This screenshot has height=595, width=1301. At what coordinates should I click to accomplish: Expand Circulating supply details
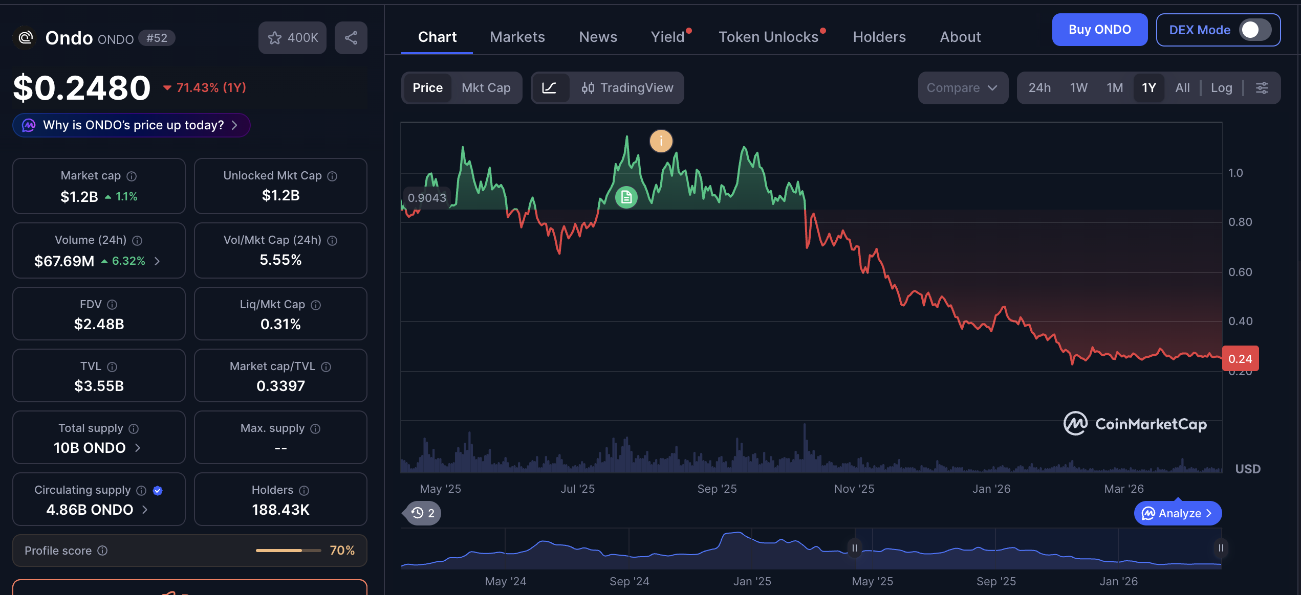[x=145, y=510]
